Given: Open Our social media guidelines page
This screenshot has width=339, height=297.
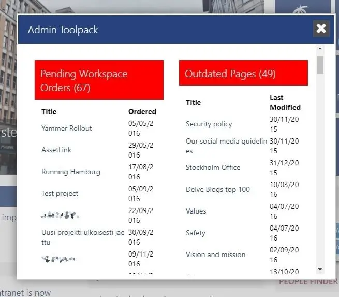Looking at the screenshot, I should 226,146.
